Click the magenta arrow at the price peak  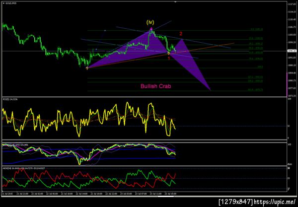(x=151, y=29)
